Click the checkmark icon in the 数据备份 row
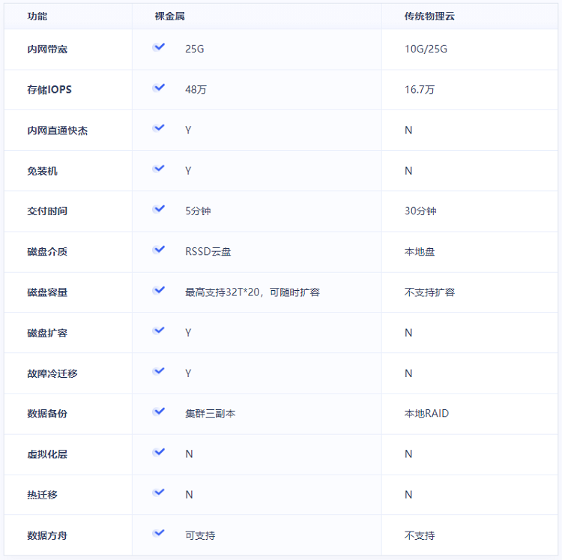Screen dimensions: 562x560 coord(158,412)
